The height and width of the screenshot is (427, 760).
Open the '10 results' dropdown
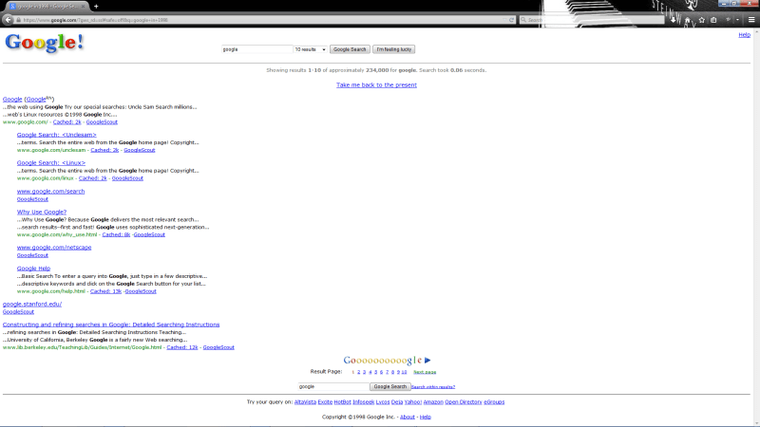click(x=310, y=49)
